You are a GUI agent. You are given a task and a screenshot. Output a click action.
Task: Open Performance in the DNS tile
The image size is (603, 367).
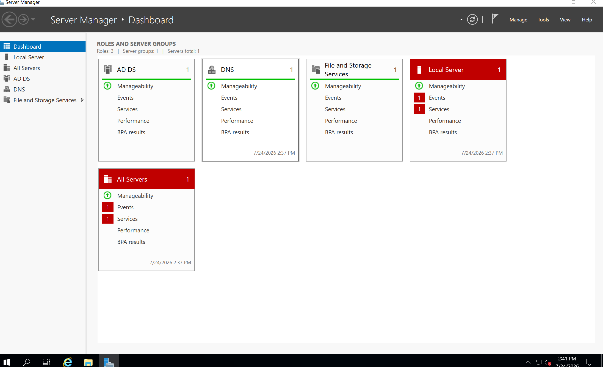(237, 121)
